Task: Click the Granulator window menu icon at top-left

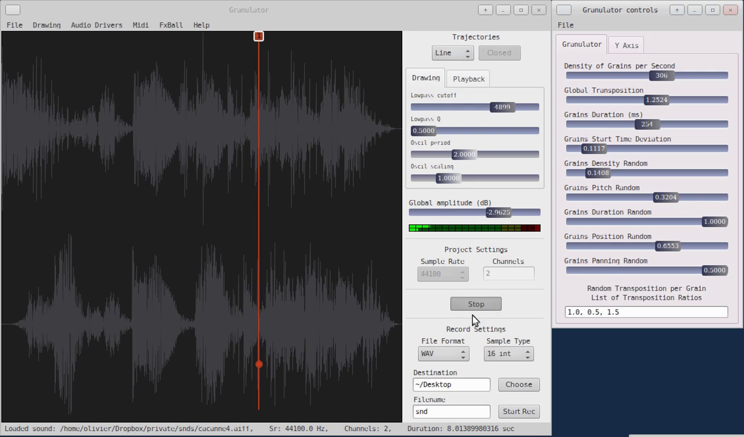Action: point(13,10)
